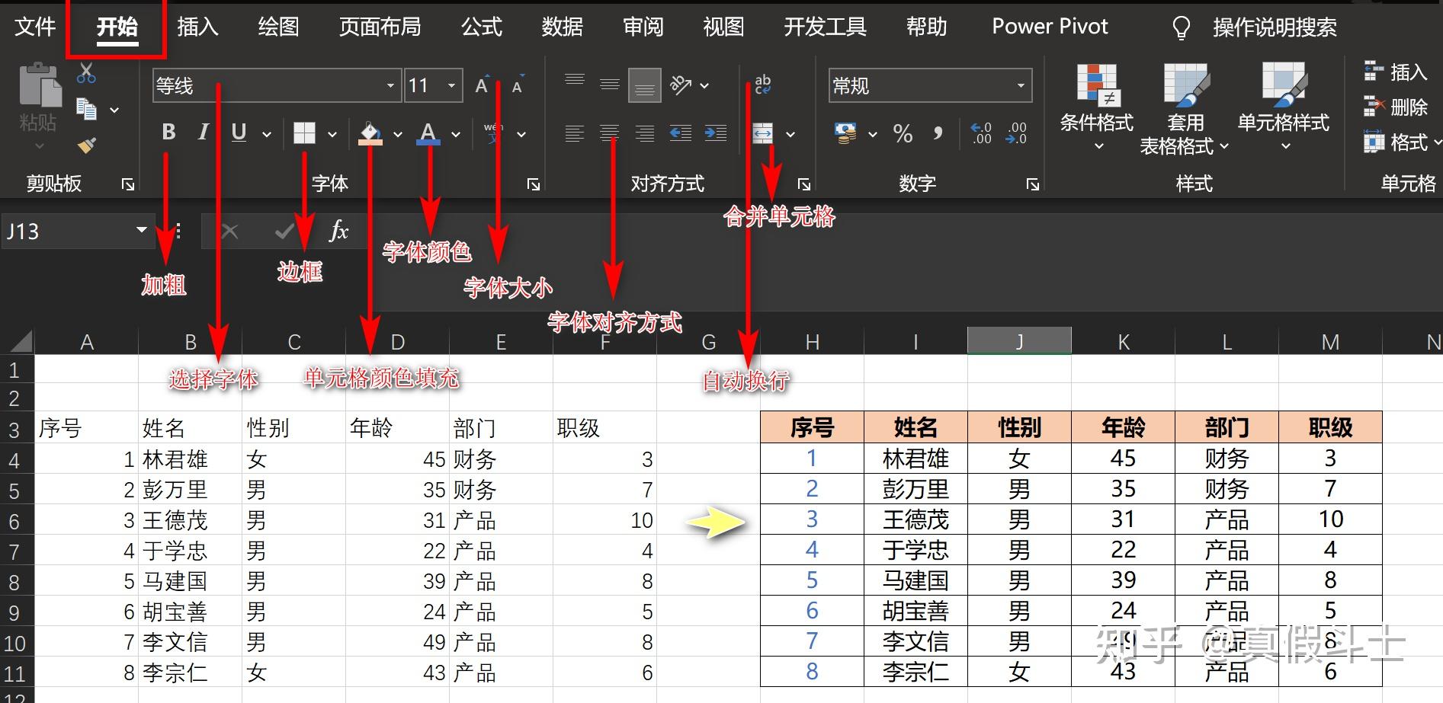Open alignment group dialog launcher
This screenshot has width=1443, height=703.
click(803, 184)
